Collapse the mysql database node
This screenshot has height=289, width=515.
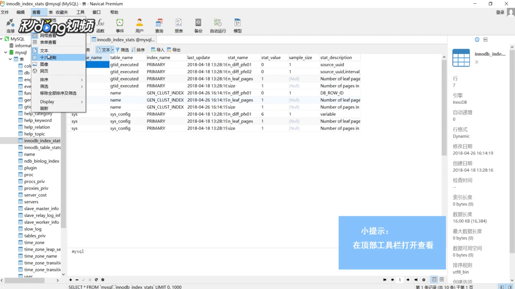[x=5, y=52]
